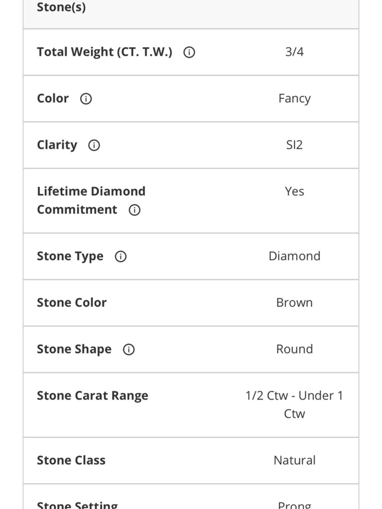Select the Diamond stone type value
This screenshot has width=382, height=509.
[294, 256]
